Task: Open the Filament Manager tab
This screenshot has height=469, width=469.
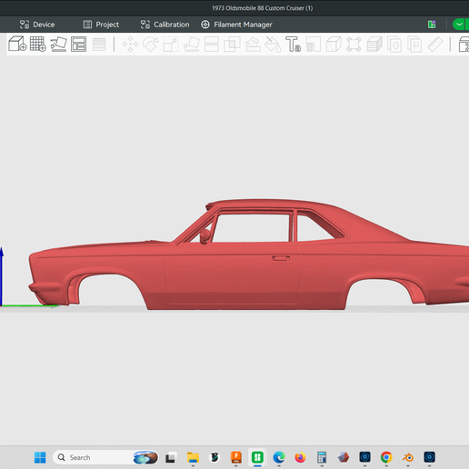Action: (x=236, y=25)
